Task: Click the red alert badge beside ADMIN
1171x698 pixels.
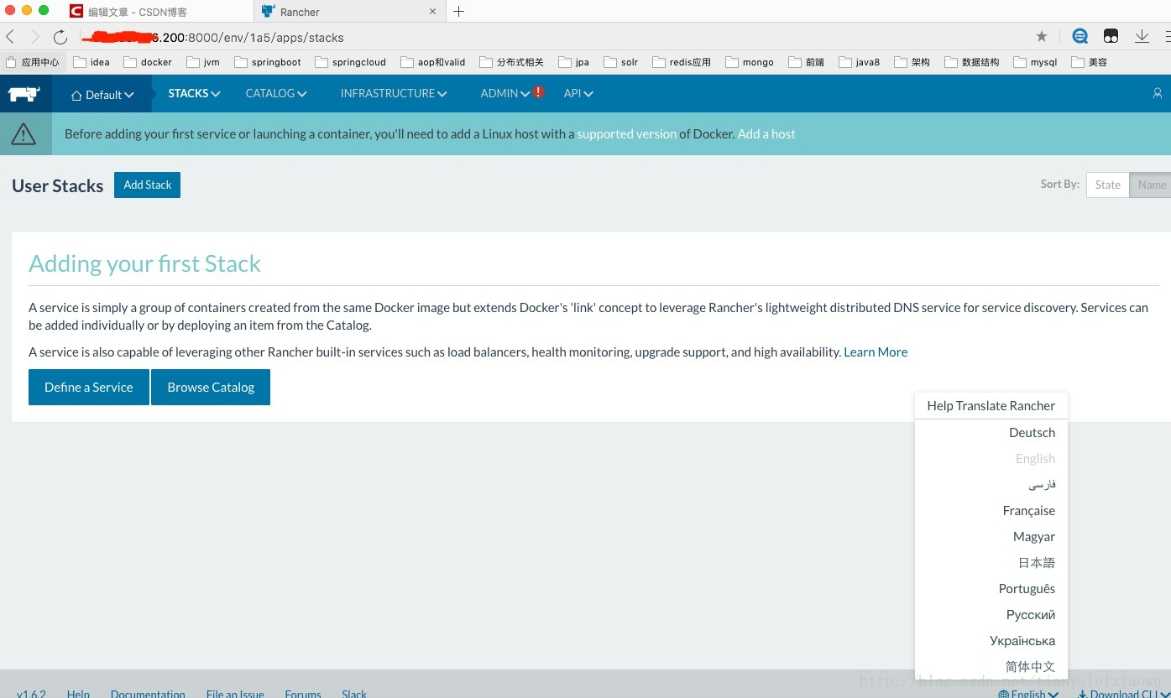Action: coord(538,92)
